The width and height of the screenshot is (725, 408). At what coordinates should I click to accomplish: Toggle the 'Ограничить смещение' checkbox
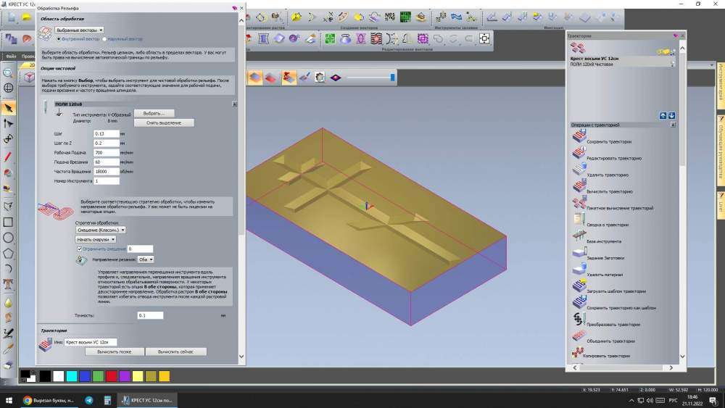pyautogui.click(x=80, y=249)
